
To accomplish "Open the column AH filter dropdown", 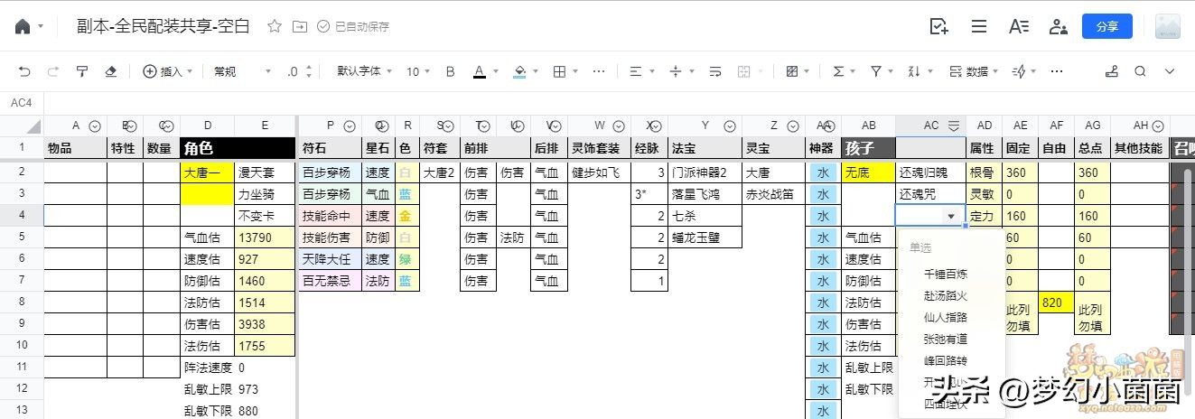I will [x=1157, y=126].
